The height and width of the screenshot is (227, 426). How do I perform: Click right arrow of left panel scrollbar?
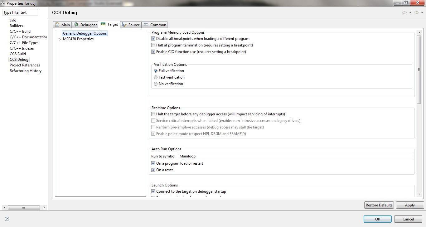click(44, 208)
